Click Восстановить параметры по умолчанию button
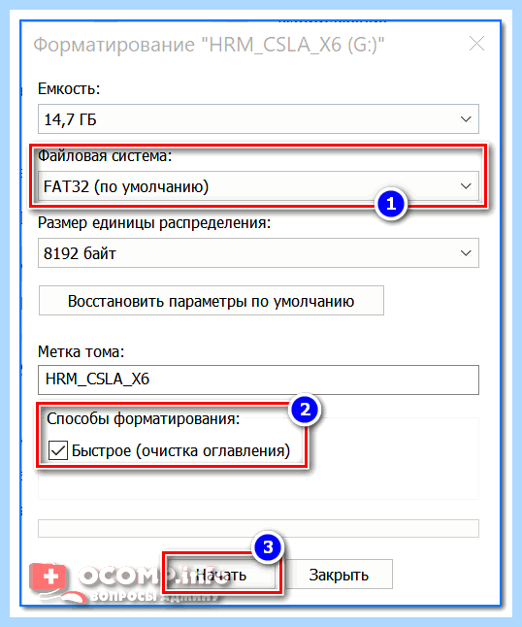522x627 pixels. (212, 301)
